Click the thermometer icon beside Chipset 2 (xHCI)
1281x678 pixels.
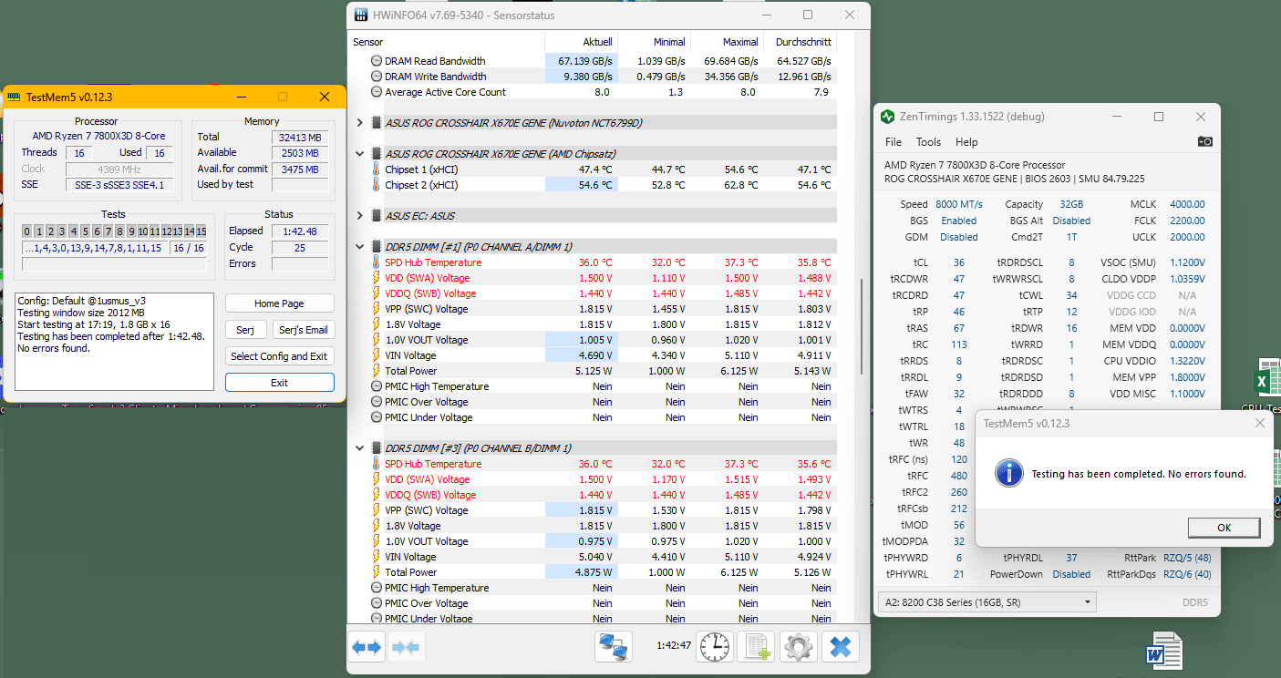[376, 185]
